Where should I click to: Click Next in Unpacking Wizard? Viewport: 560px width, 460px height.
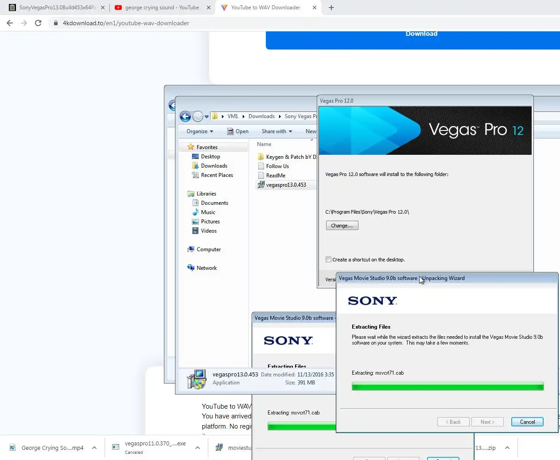click(x=487, y=422)
